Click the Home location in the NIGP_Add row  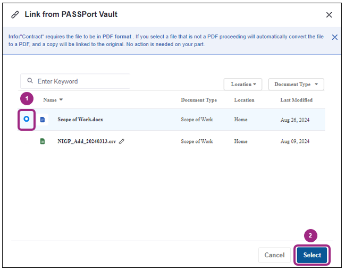point(240,141)
